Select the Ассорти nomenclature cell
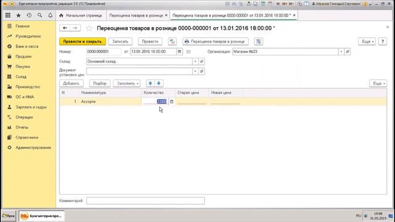Image resolution: width=395 pixels, height=222 pixels. point(110,102)
